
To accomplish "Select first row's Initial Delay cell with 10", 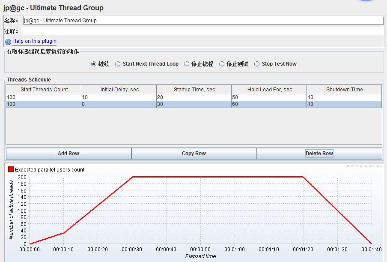I will [119, 98].
